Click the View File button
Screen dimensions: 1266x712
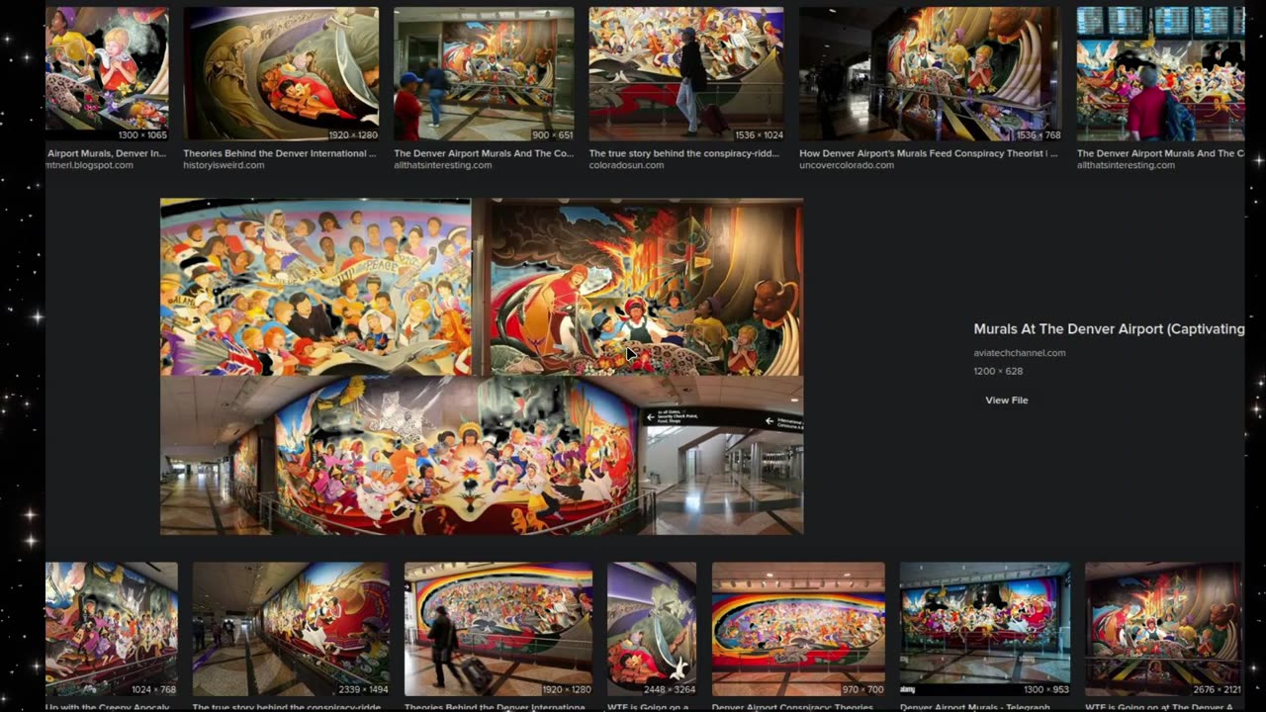point(1006,400)
